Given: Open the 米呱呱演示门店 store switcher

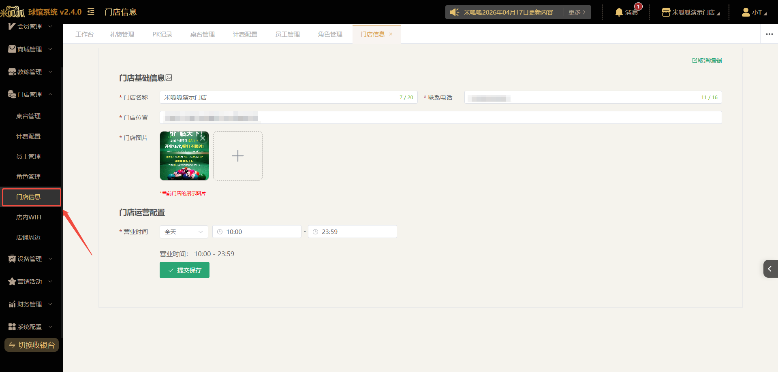Looking at the screenshot, I should (690, 12).
